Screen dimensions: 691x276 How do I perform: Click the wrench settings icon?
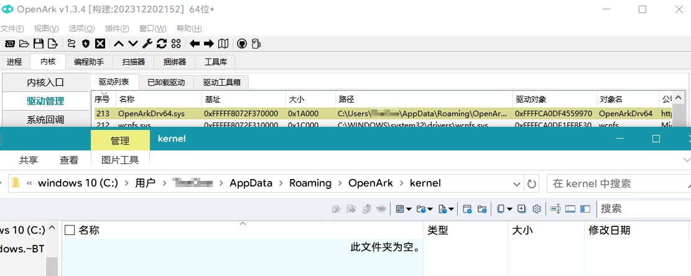click(147, 44)
